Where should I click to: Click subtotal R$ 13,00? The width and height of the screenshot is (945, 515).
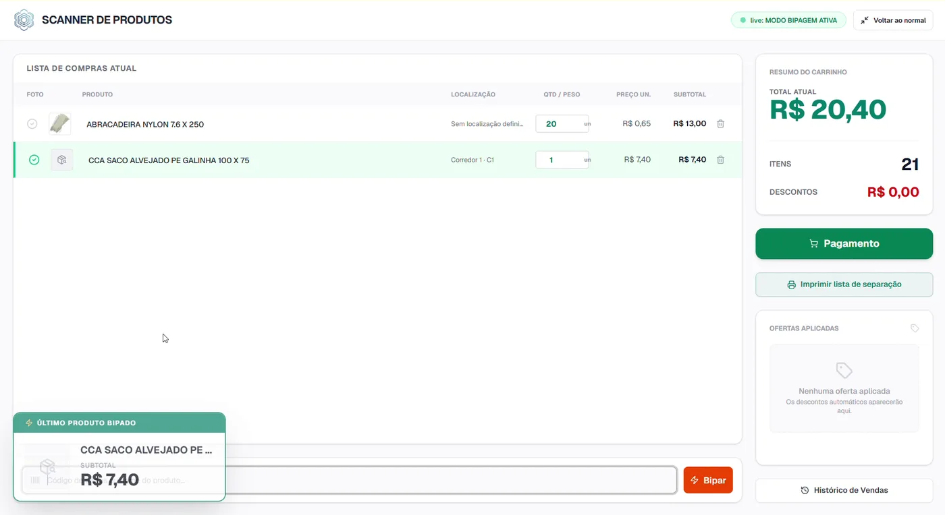(x=690, y=123)
